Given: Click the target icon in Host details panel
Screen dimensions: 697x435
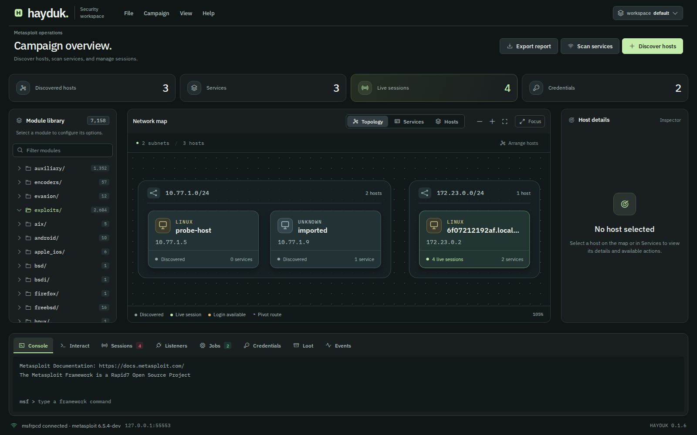Looking at the screenshot, I should coord(625,204).
